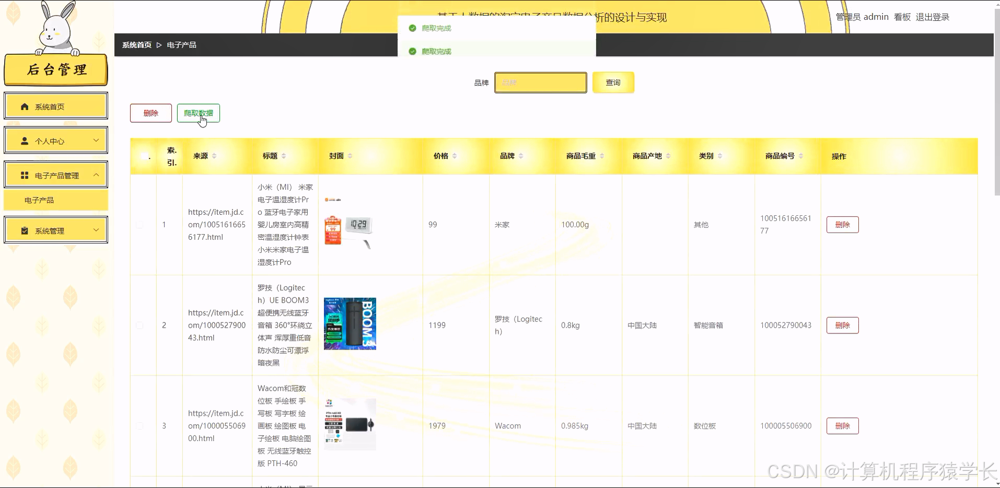Click the 查询 search button
1000x488 pixels.
613,83
